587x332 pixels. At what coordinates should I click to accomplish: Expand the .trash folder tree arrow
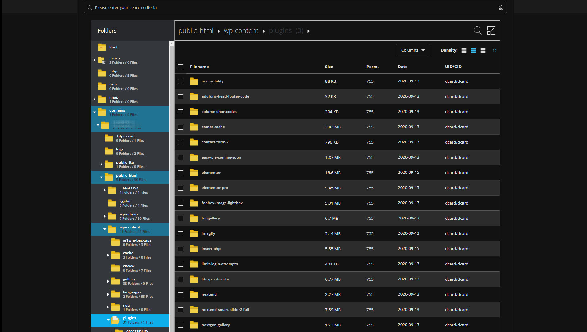click(94, 60)
